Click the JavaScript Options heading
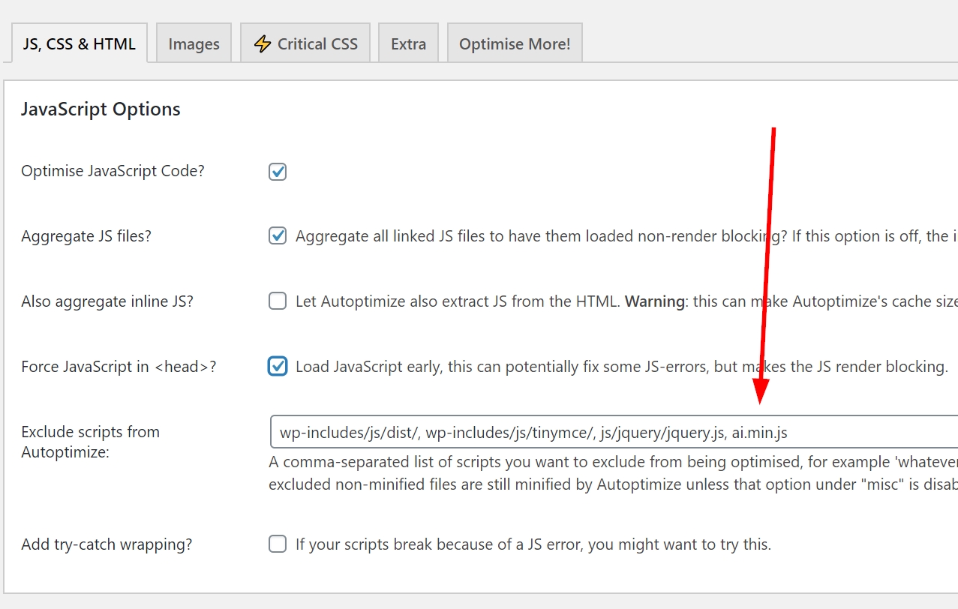Image resolution: width=958 pixels, height=609 pixels. 101,109
